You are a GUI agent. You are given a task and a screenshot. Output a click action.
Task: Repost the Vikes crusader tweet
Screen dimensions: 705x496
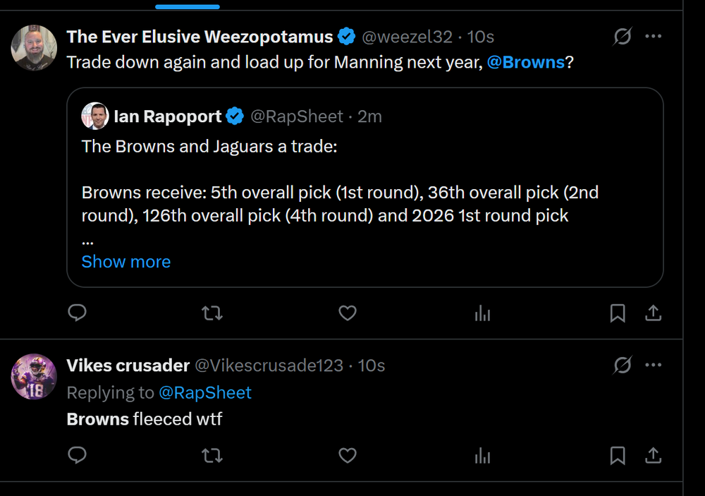[211, 456]
